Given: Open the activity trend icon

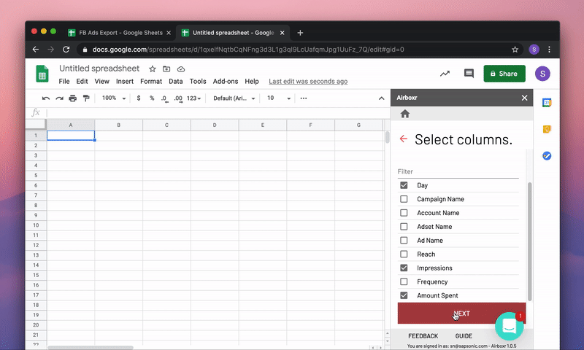Looking at the screenshot, I should (445, 74).
